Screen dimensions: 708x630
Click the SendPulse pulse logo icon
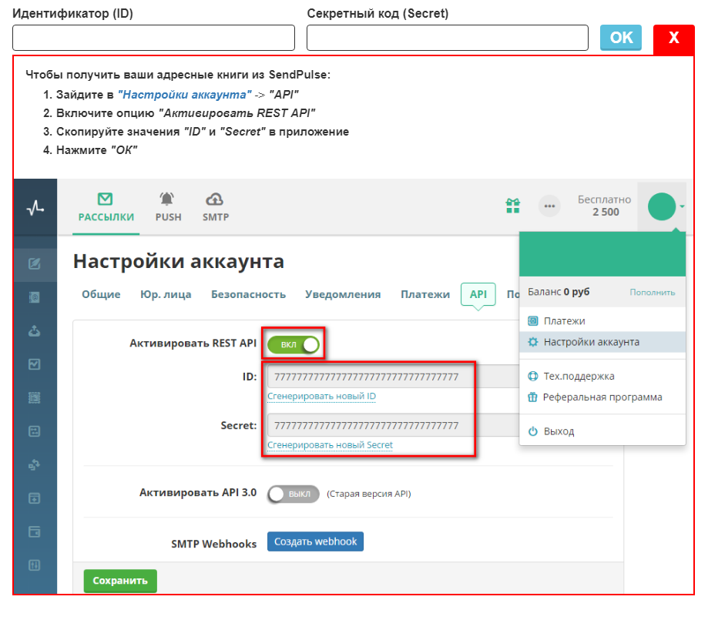point(35,208)
